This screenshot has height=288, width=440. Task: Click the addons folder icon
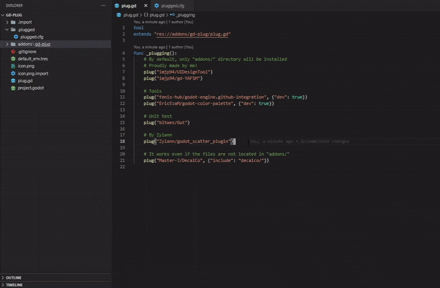click(x=13, y=44)
